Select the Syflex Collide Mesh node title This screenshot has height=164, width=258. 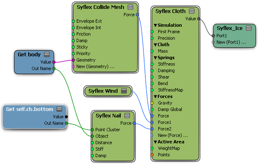[101, 7]
